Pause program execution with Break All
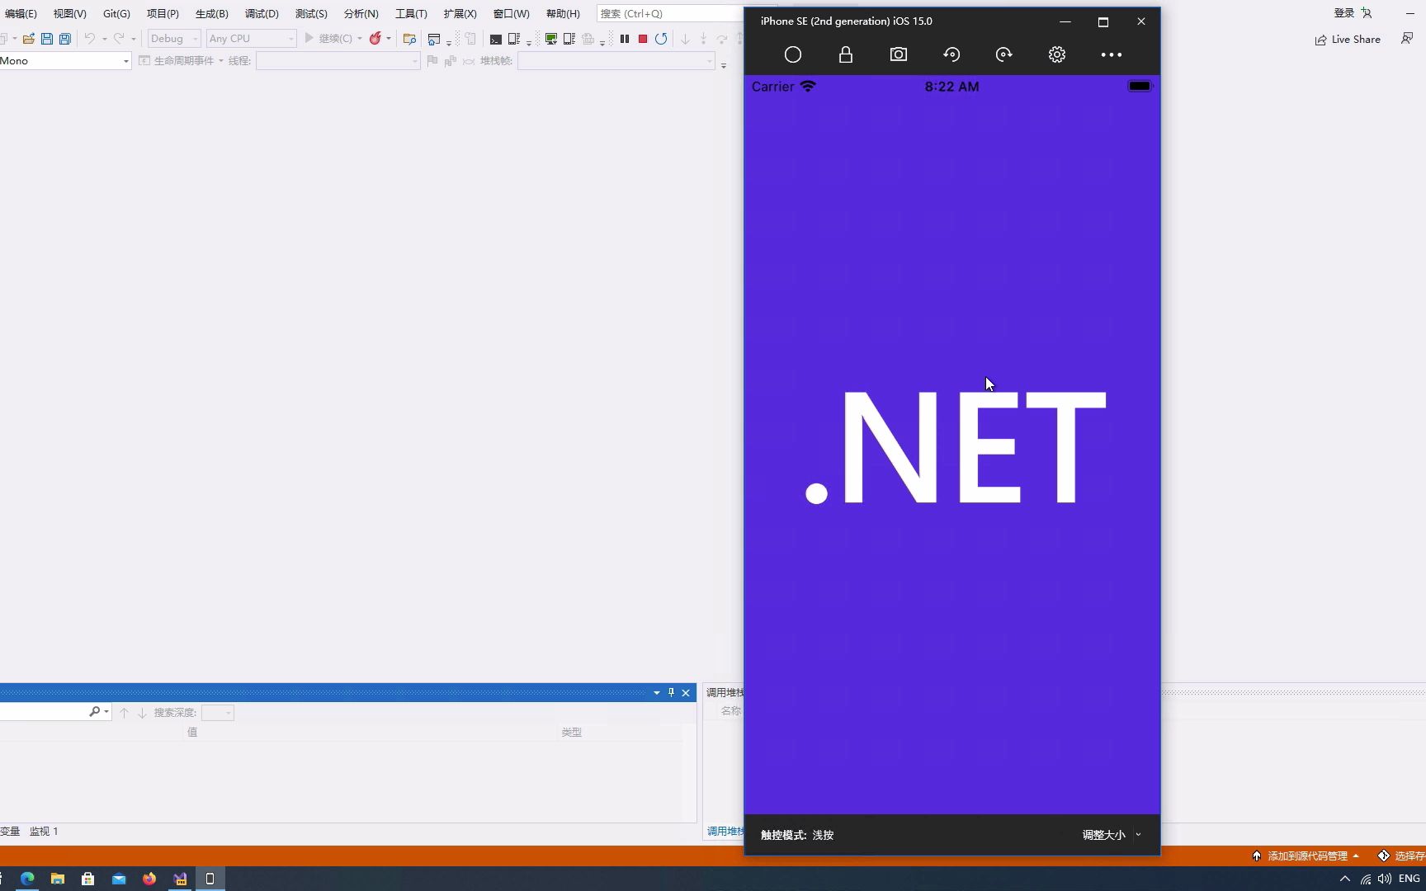Image resolution: width=1426 pixels, height=891 pixels. coord(625,39)
